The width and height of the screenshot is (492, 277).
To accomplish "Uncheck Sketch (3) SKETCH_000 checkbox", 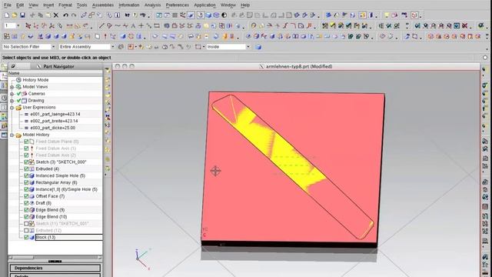I will coord(26,162).
